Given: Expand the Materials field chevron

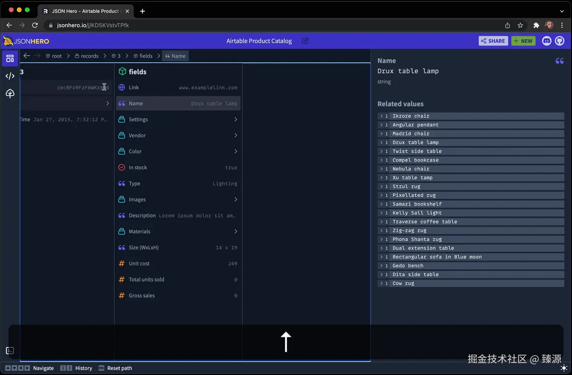Looking at the screenshot, I should [236, 231].
